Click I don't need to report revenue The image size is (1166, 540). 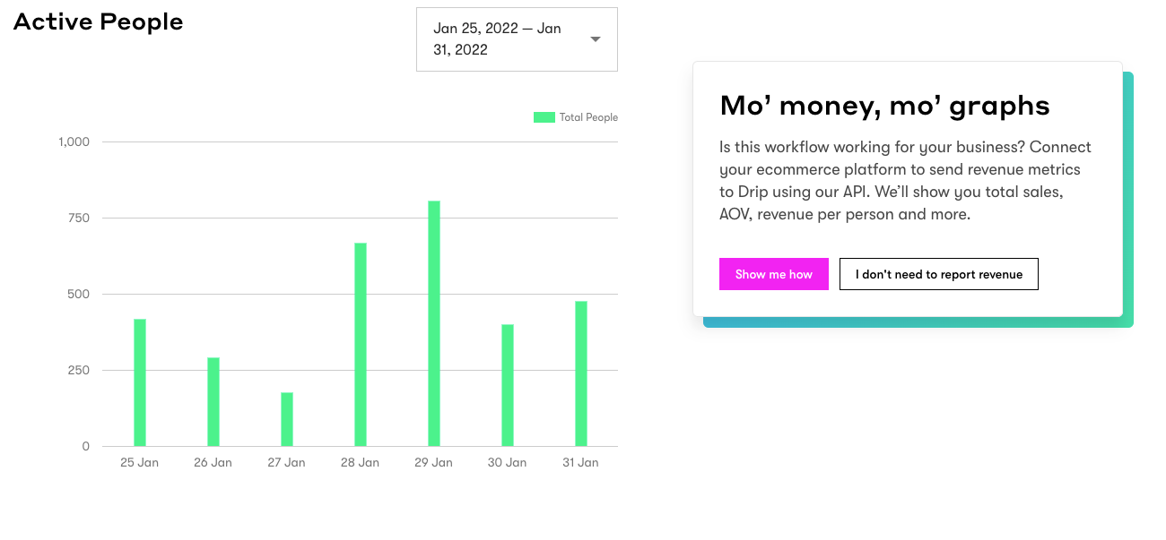[x=939, y=274]
